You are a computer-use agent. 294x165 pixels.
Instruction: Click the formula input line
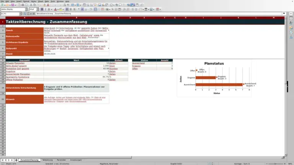pos(158,13)
